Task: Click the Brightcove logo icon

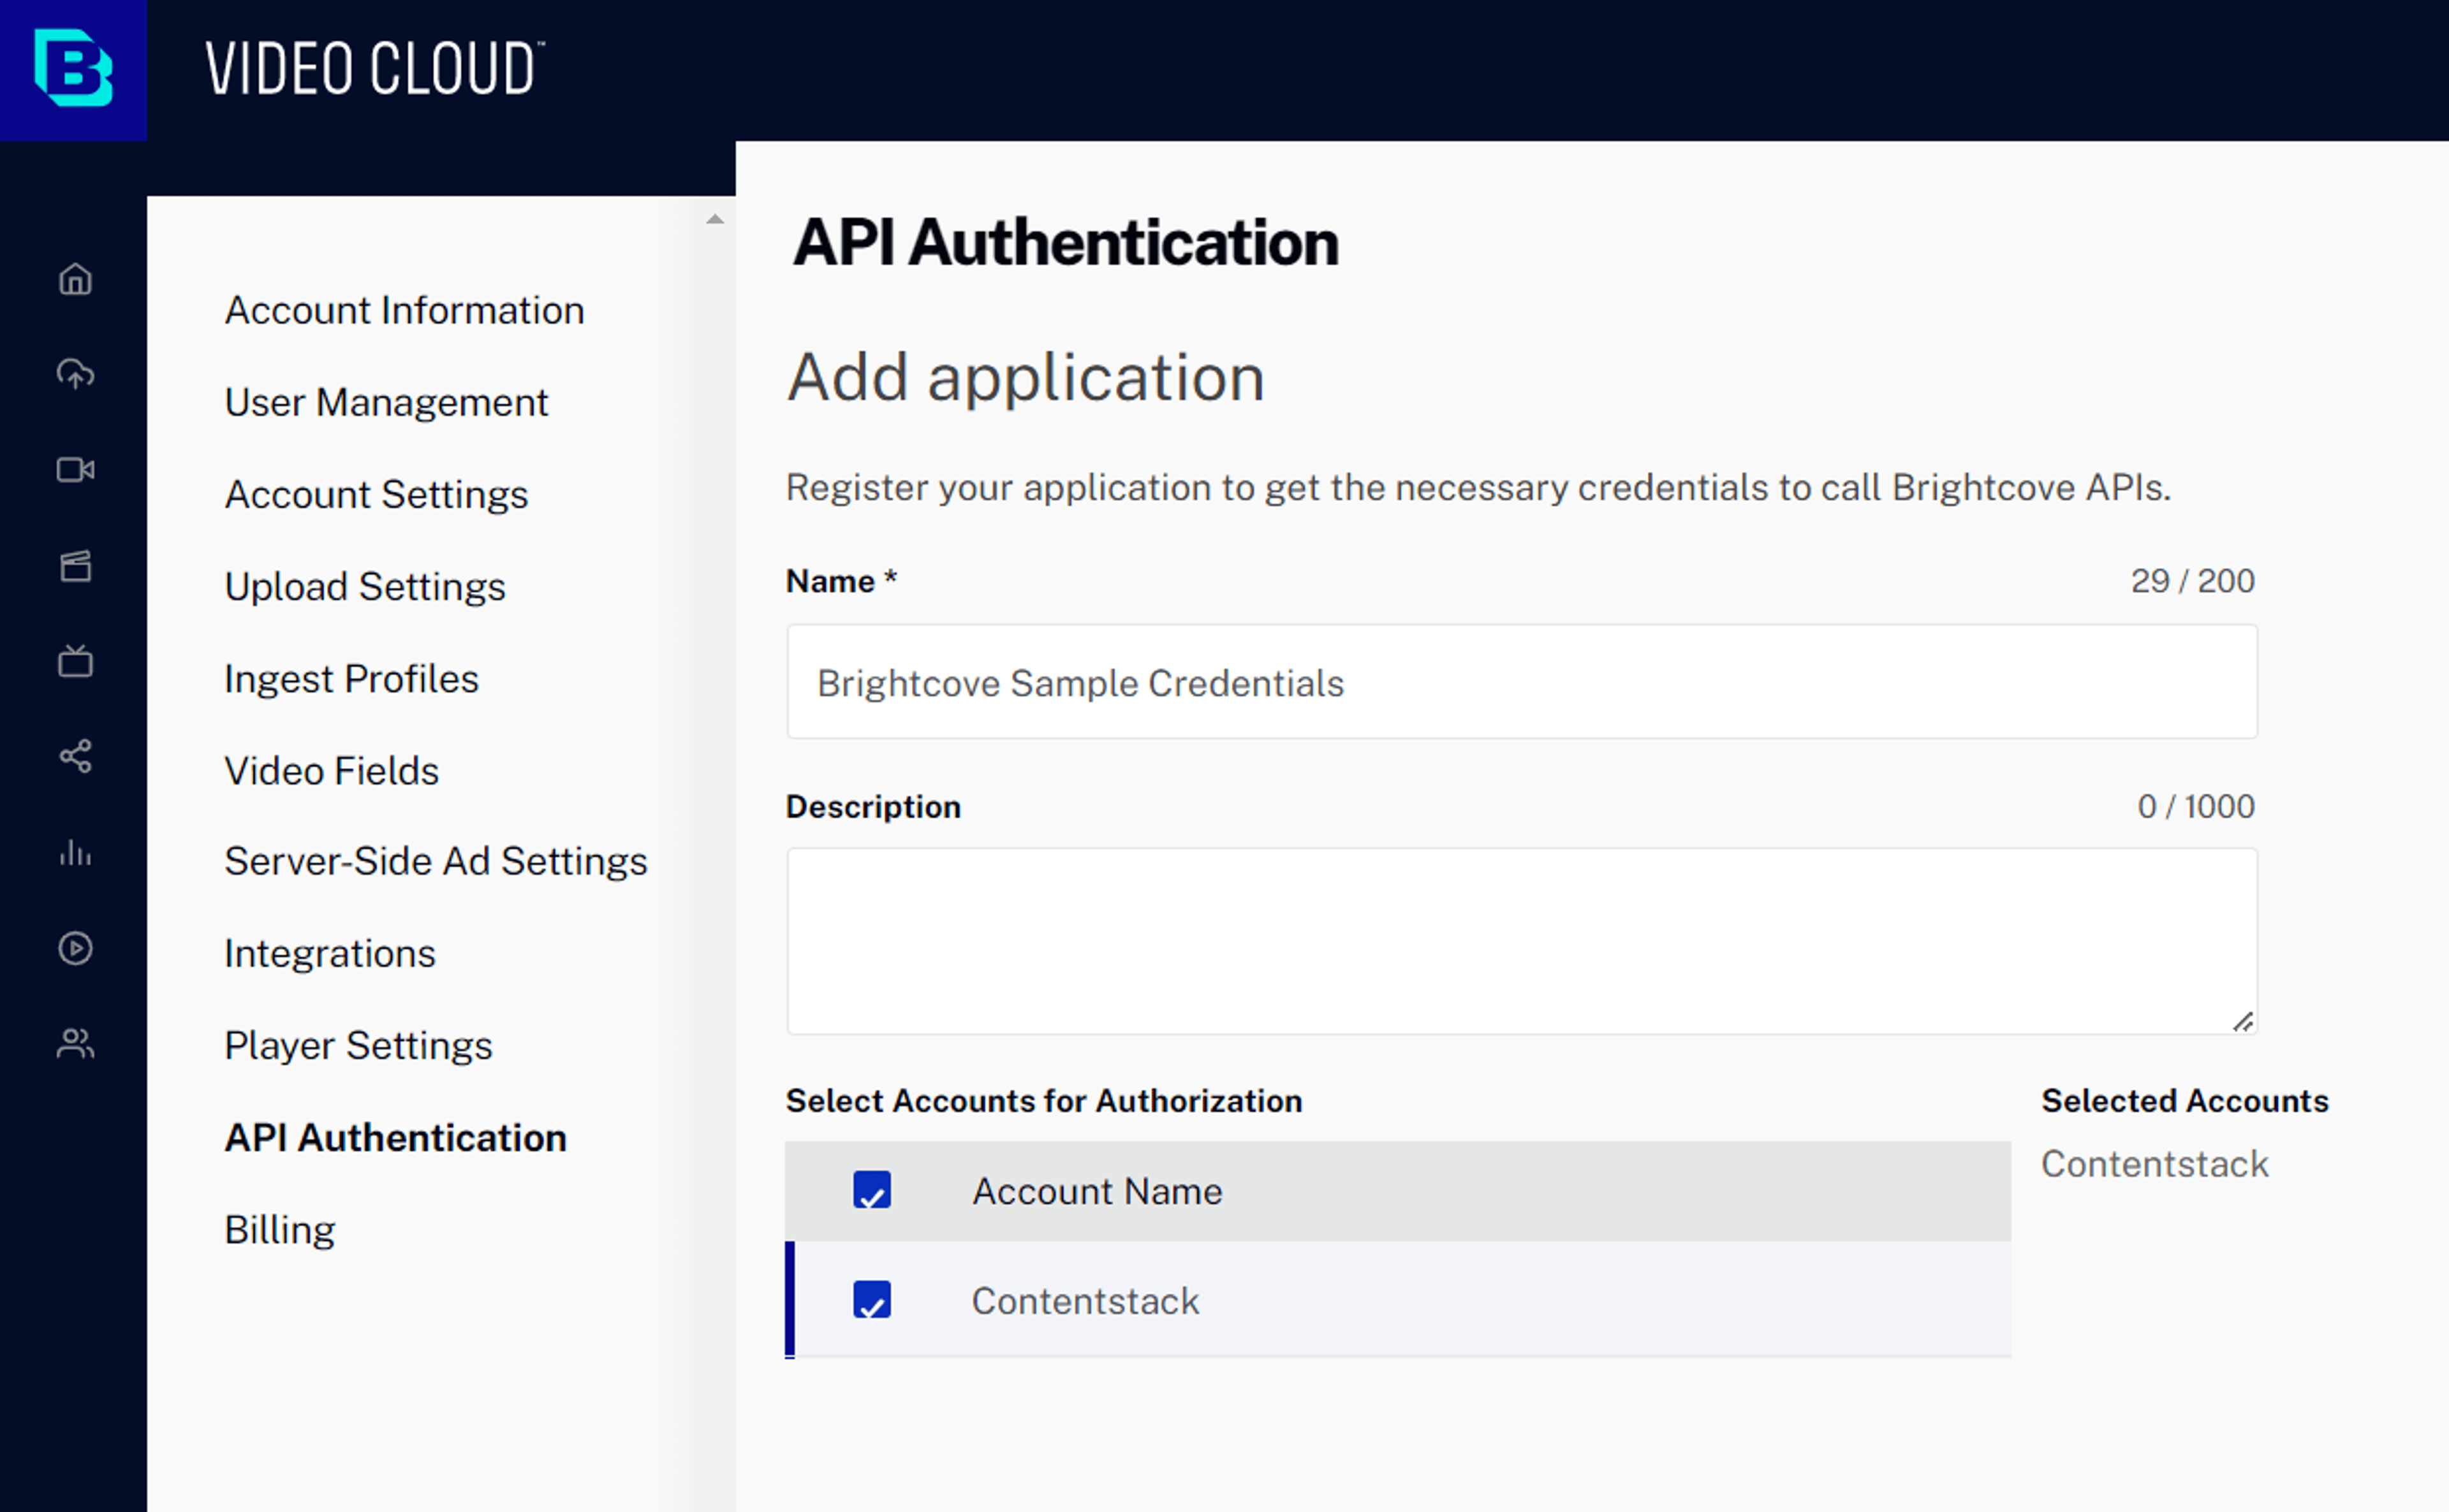Action: pos(73,68)
